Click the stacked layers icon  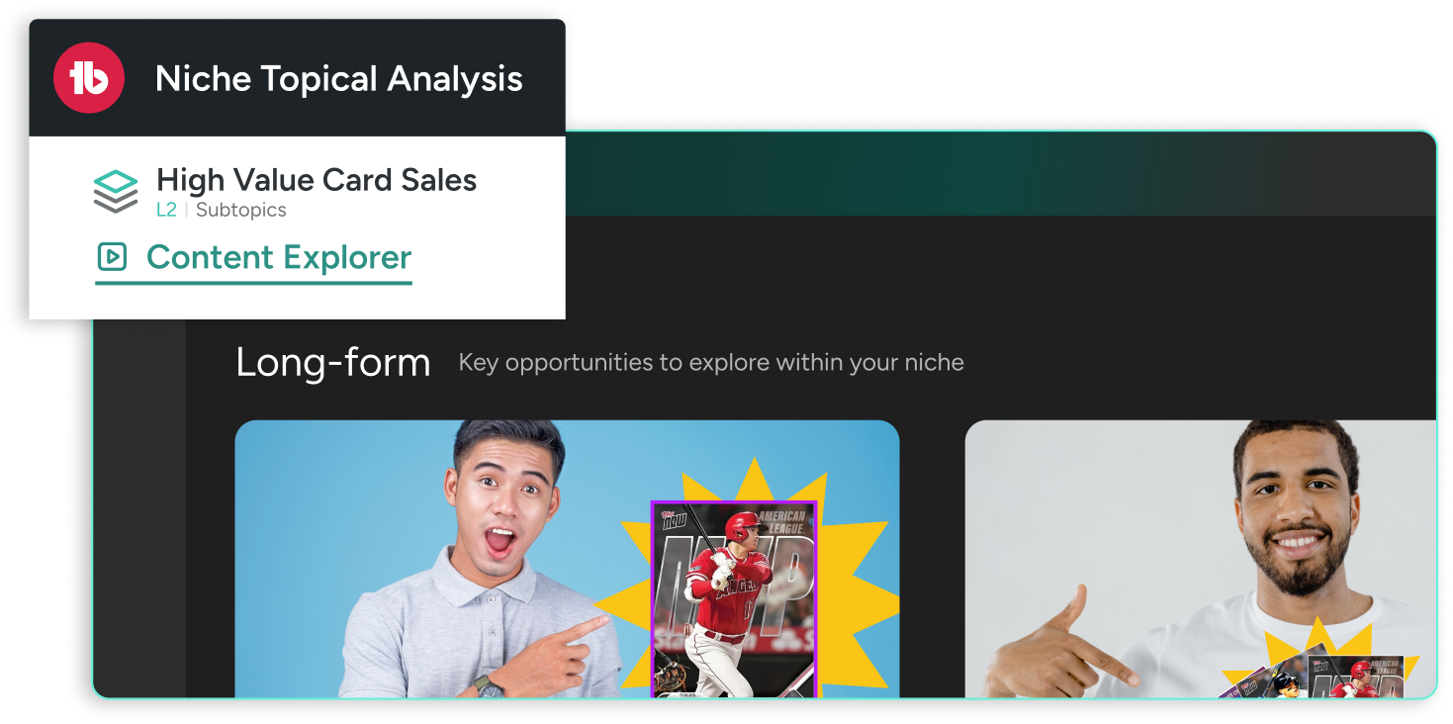coord(116,192)
